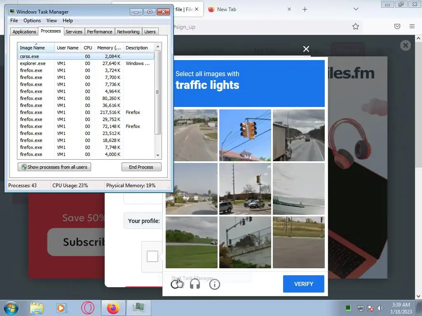Select the csrss.exe process row
This screenshot has width=422, height=316.
click(86, 56)
